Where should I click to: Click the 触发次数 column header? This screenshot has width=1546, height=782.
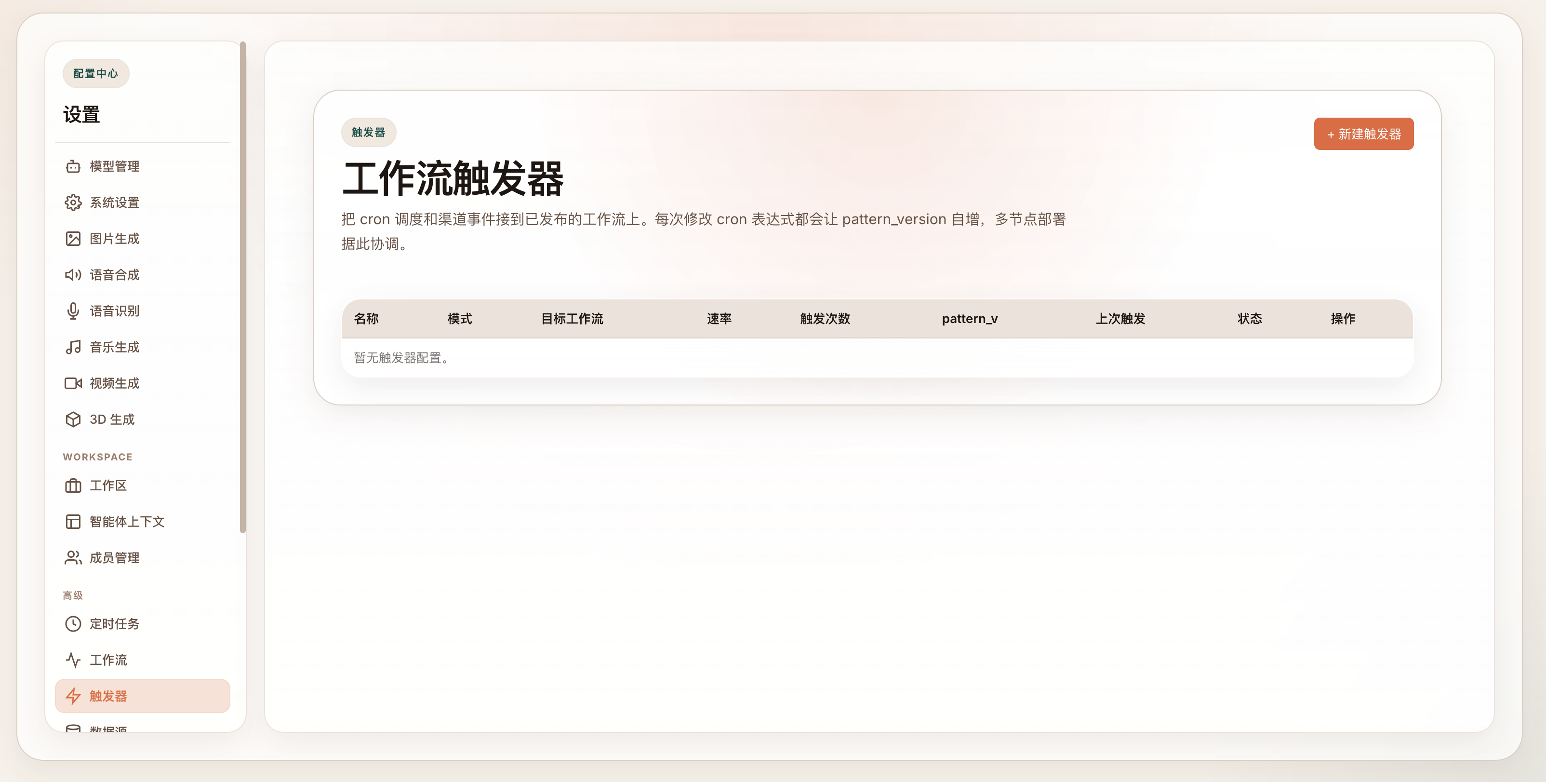[x=825, y=318]
